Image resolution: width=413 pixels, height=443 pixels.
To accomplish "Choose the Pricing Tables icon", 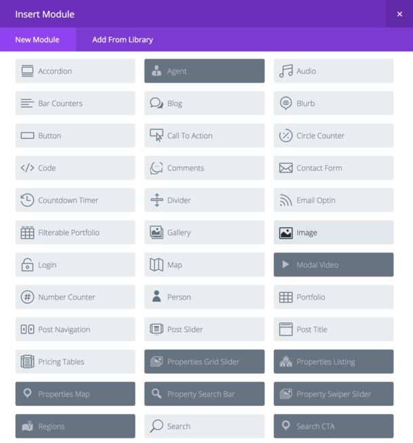I will [28, 362].
